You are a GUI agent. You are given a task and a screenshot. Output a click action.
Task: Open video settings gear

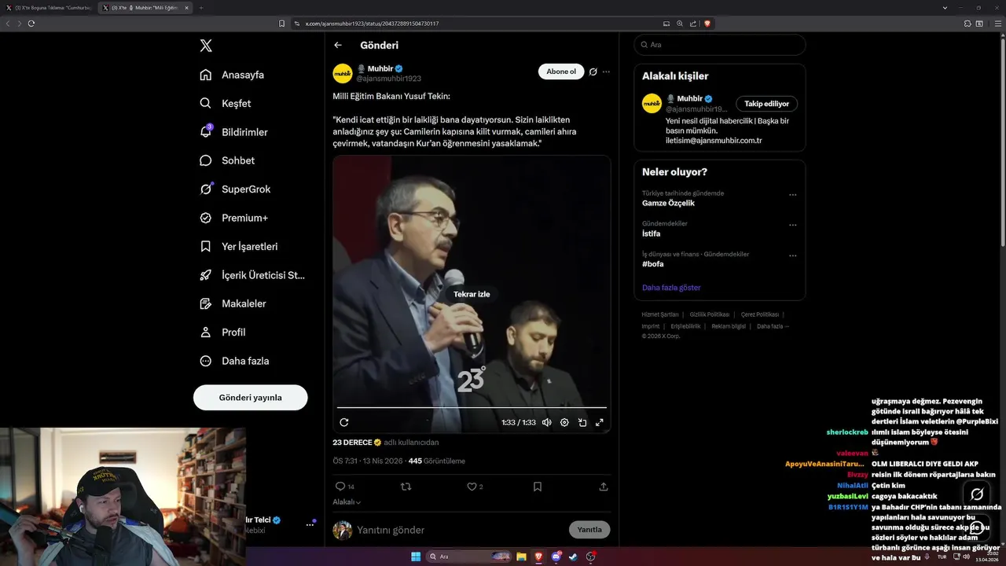[x=564, y=422]
